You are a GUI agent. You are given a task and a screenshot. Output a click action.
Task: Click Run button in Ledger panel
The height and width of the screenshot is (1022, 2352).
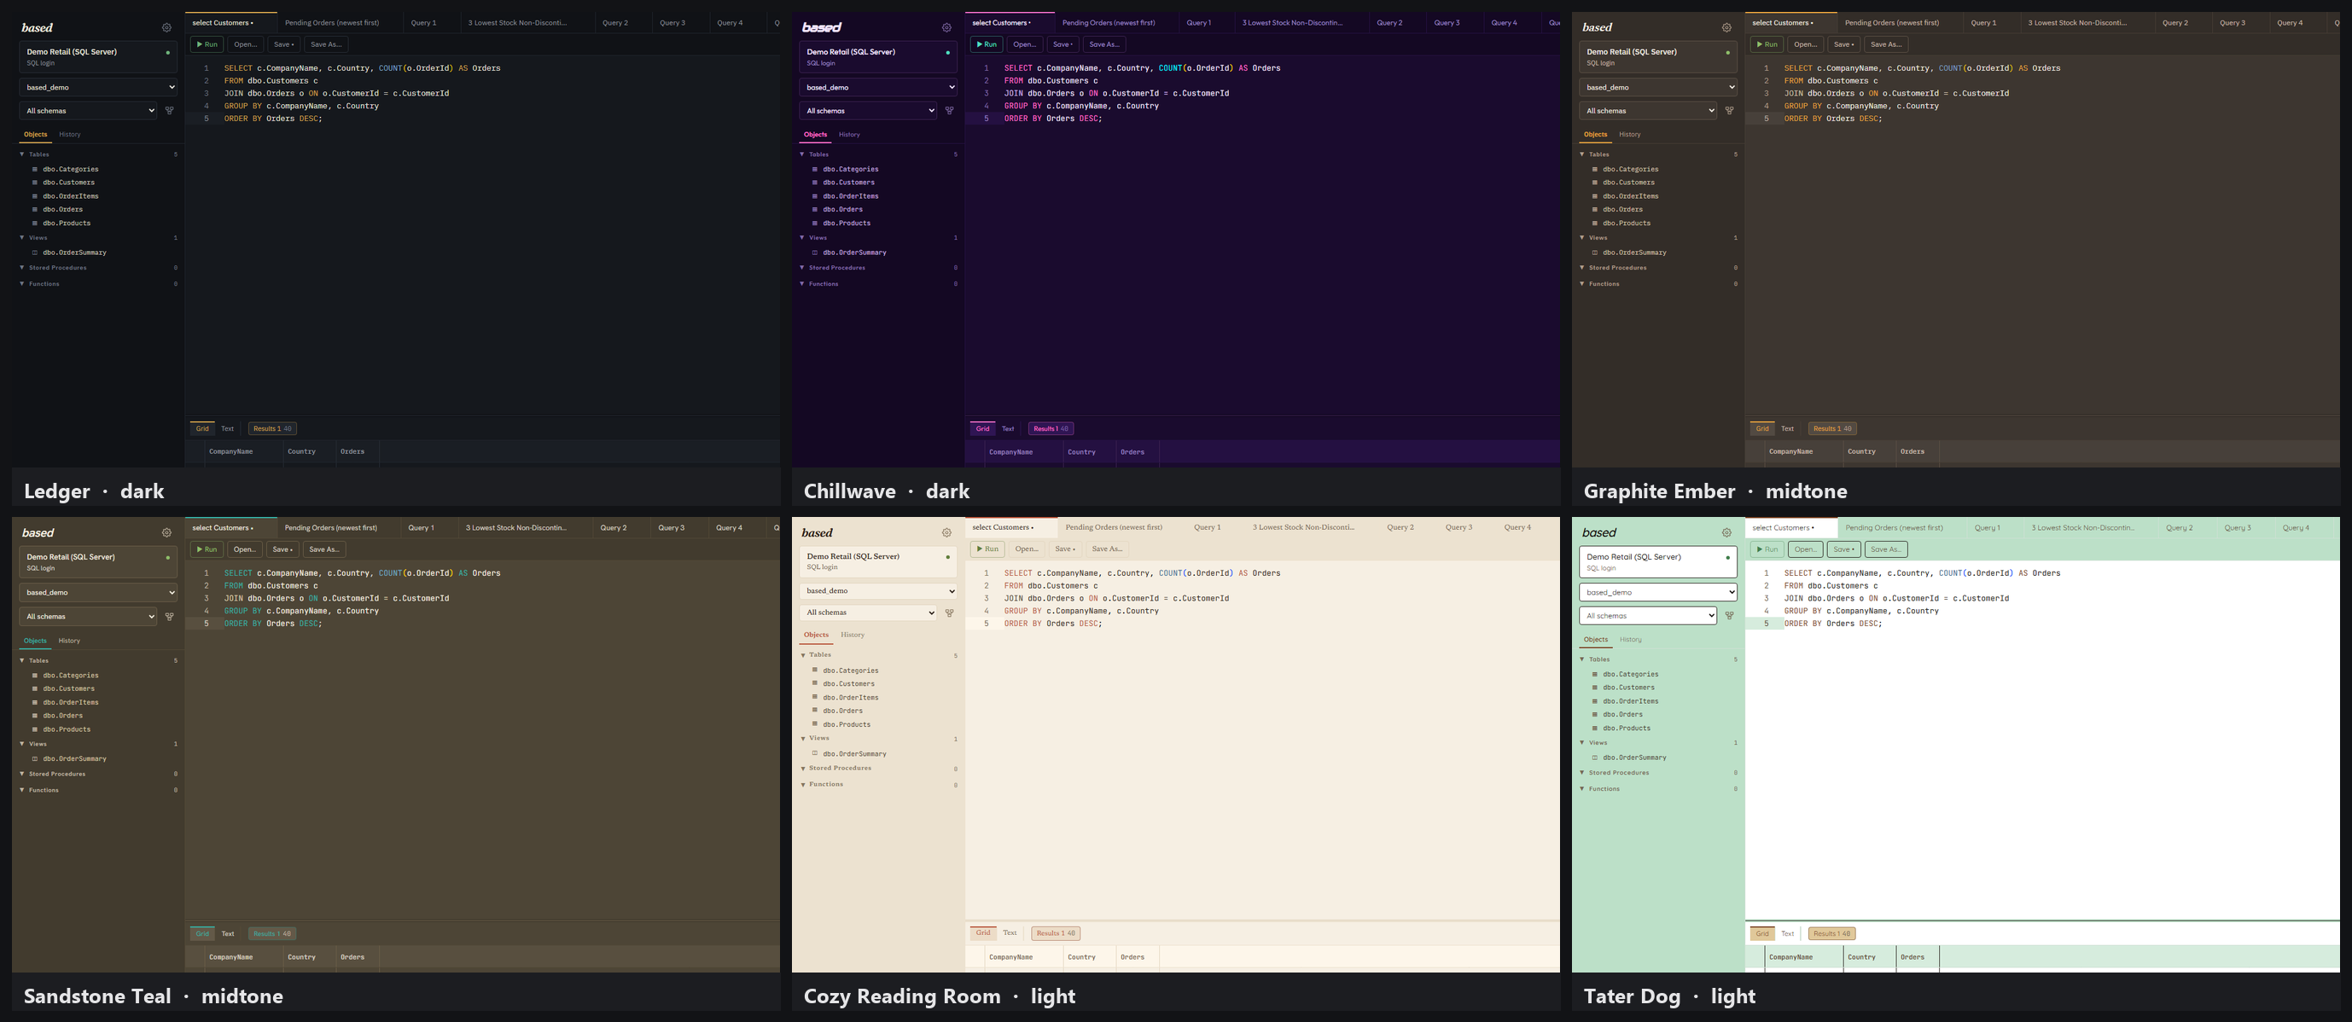[207, 44]
